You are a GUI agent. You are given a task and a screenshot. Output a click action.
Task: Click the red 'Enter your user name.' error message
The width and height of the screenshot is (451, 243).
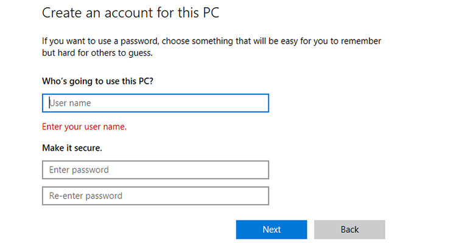point(84,127)
